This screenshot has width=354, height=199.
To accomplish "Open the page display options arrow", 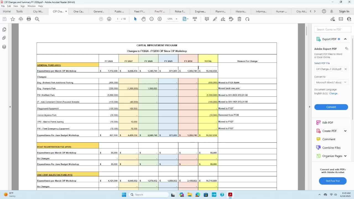I will [188, 19].
